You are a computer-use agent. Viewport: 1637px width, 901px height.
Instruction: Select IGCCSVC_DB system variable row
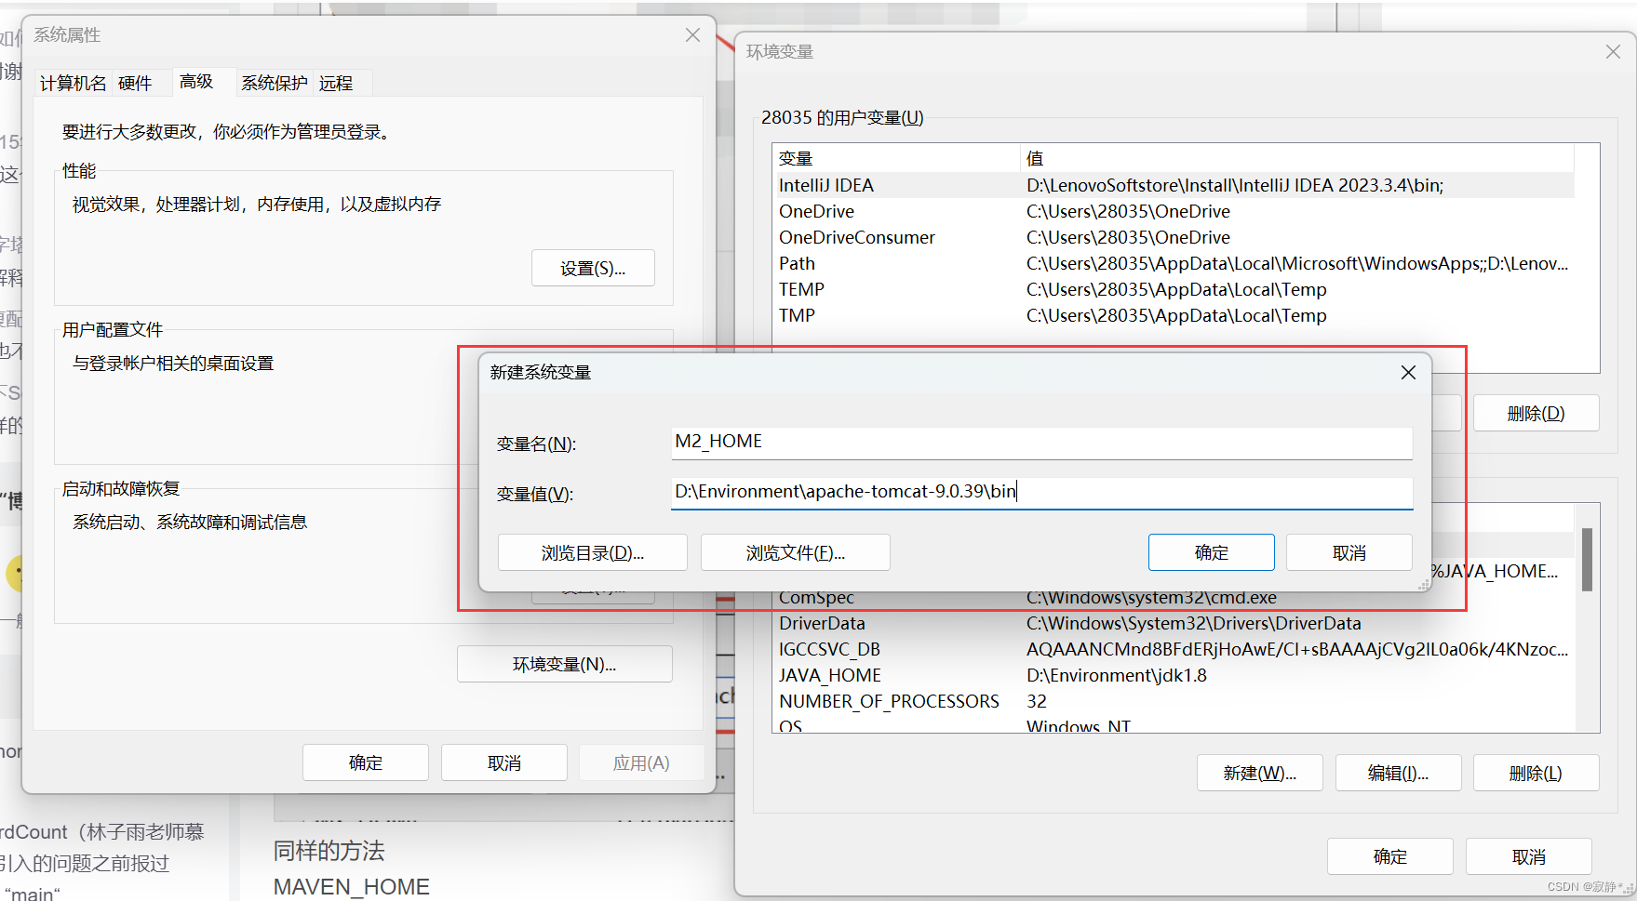click(x=1174, y=649)
